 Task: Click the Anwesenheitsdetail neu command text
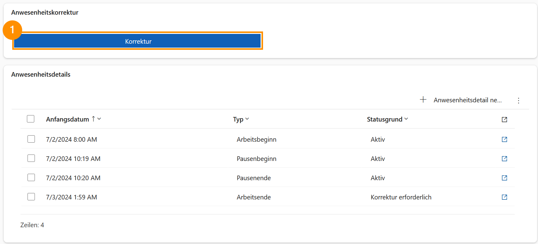[x=467, y=100]
